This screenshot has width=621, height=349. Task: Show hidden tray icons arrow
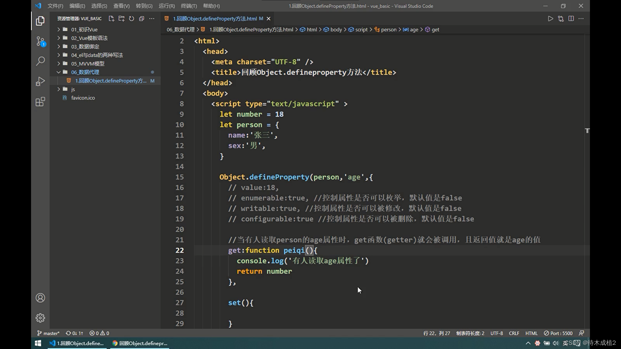click(x=528, y=343)
